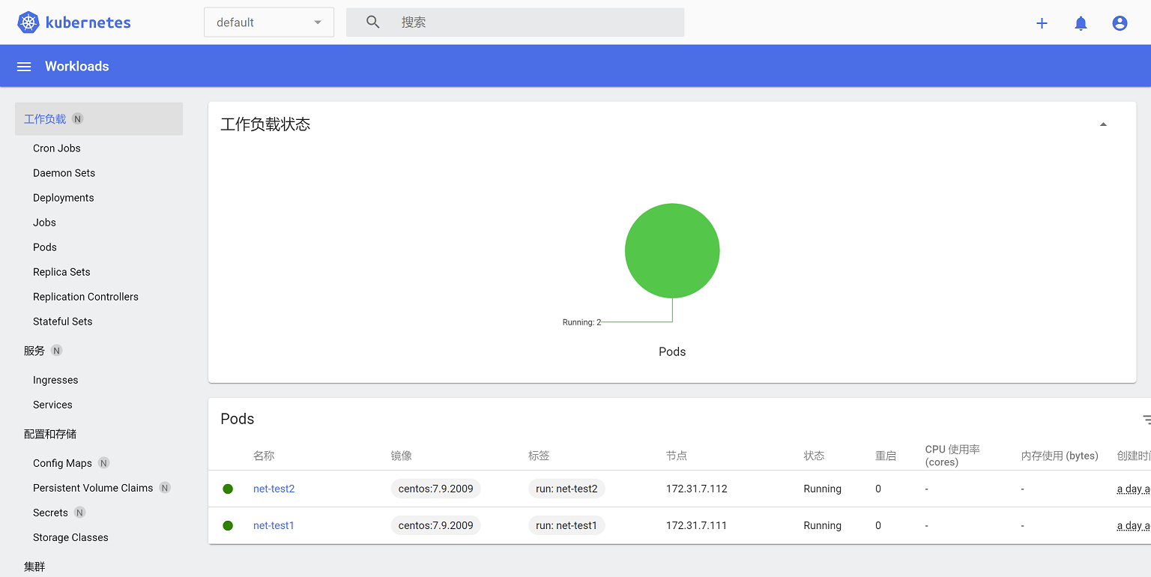Click the green status dot for net-test2
The height and width of the screenshot is (577, 1151).
coord(228,489)
